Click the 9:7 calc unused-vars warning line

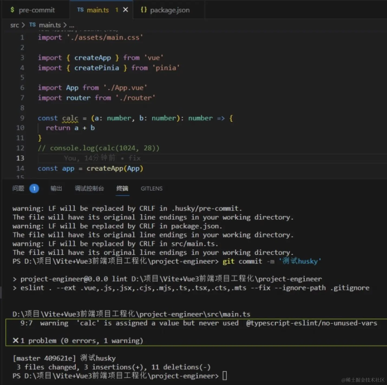(199, 323)
